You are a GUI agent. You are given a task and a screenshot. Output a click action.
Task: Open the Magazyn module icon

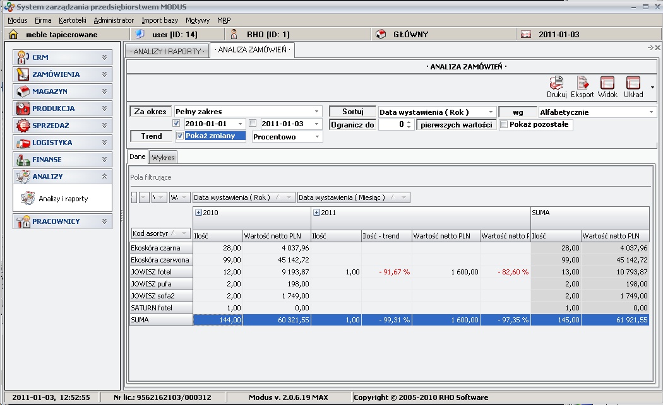(23, 91)
